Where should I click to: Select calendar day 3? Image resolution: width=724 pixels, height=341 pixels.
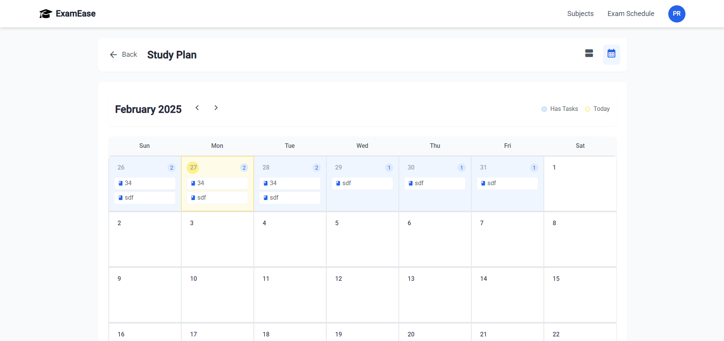coord(217,239)
